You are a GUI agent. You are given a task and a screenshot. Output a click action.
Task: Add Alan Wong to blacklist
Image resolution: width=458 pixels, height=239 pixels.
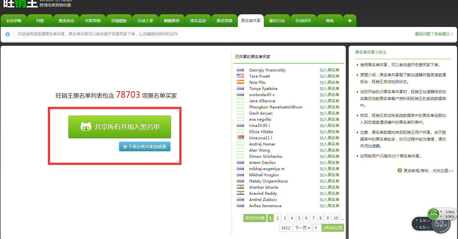pos(329,150)
